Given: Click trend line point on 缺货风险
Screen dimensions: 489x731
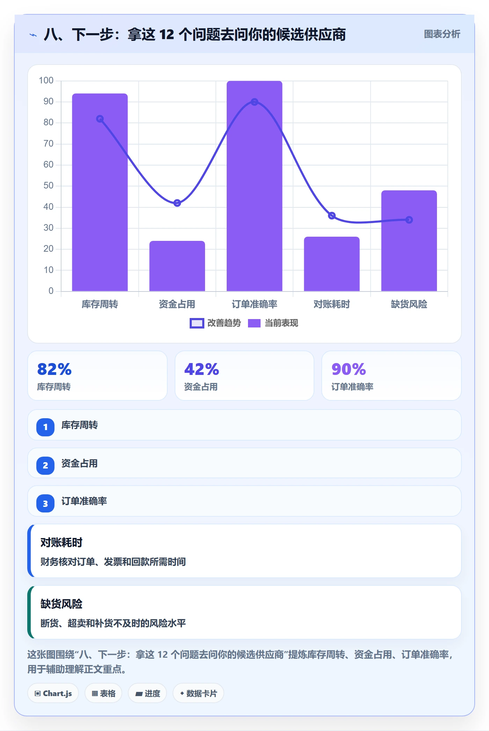Looking at the screenshot, I should tap(409, 220).
